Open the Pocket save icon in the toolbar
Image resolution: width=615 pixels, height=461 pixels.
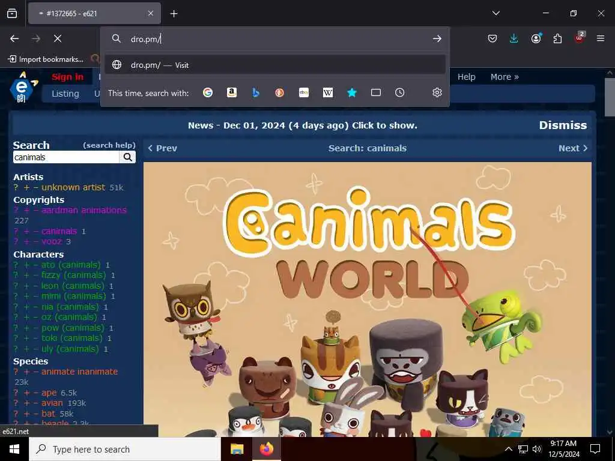coord(492,38)
